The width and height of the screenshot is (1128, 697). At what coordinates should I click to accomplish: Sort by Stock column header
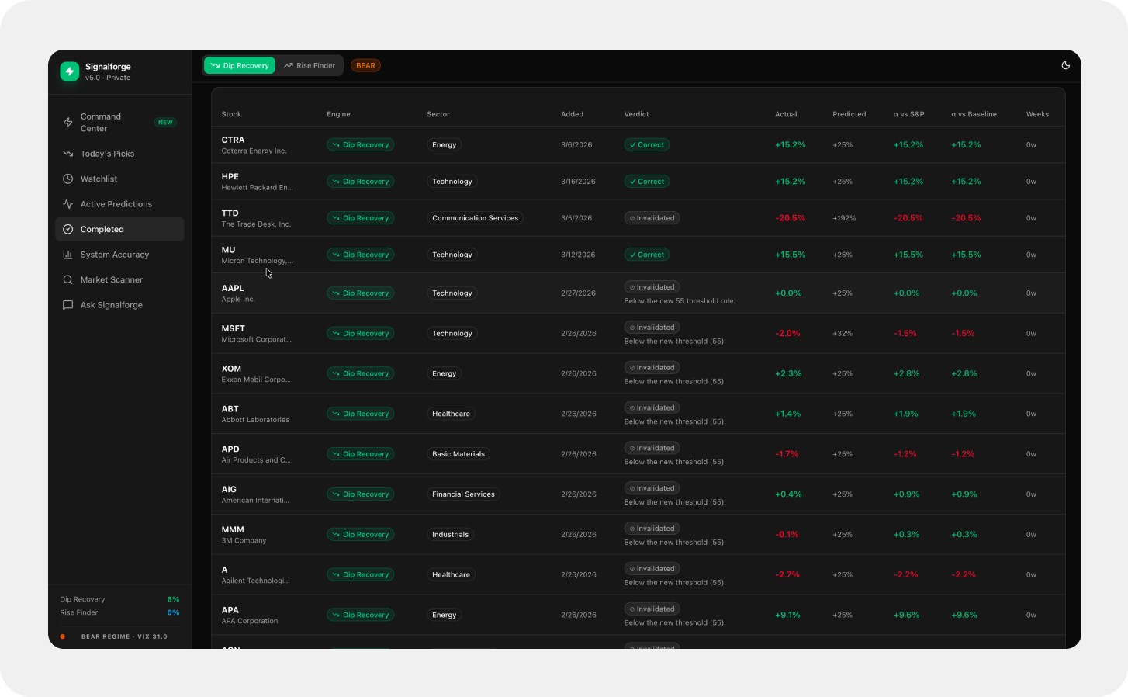[x=231, y=114]
